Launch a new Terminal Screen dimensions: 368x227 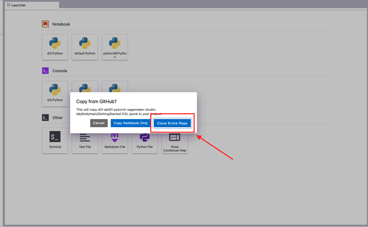pyautogui.click(x=55, y=141)
